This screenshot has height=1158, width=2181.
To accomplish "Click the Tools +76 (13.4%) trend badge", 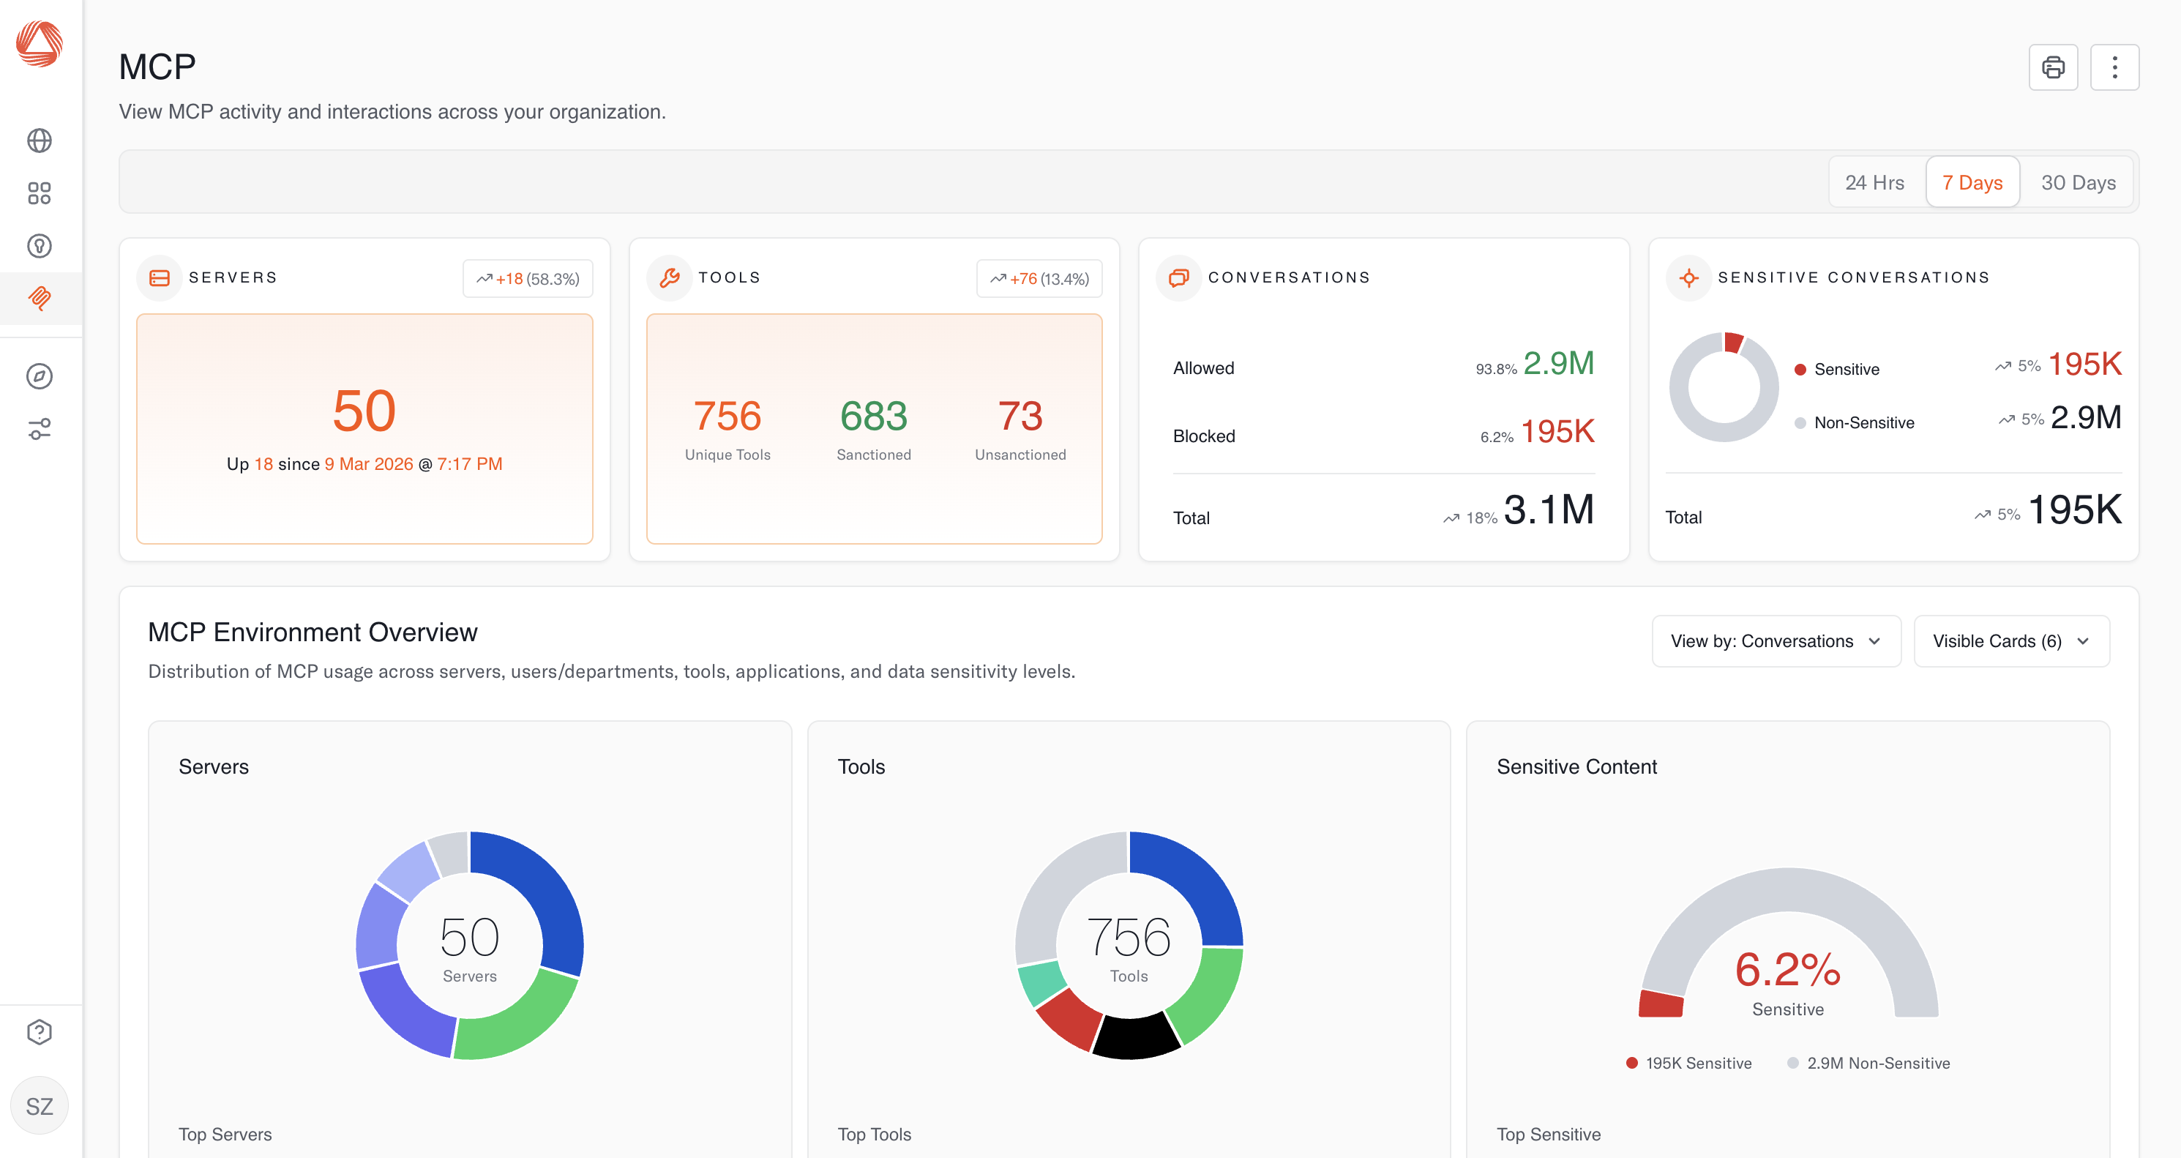I will click(1039, 278).
